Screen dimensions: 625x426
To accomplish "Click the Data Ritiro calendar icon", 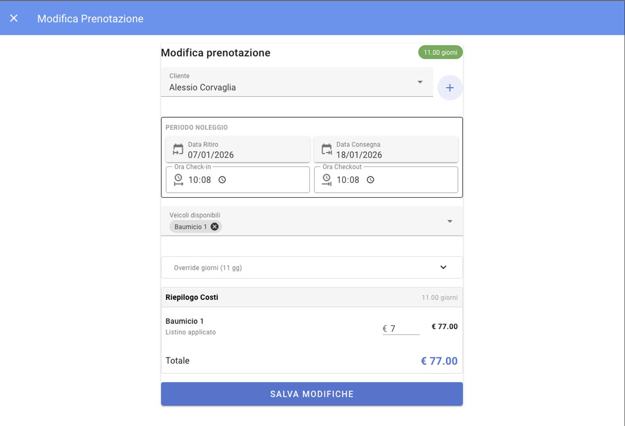I will click(178, 149).
